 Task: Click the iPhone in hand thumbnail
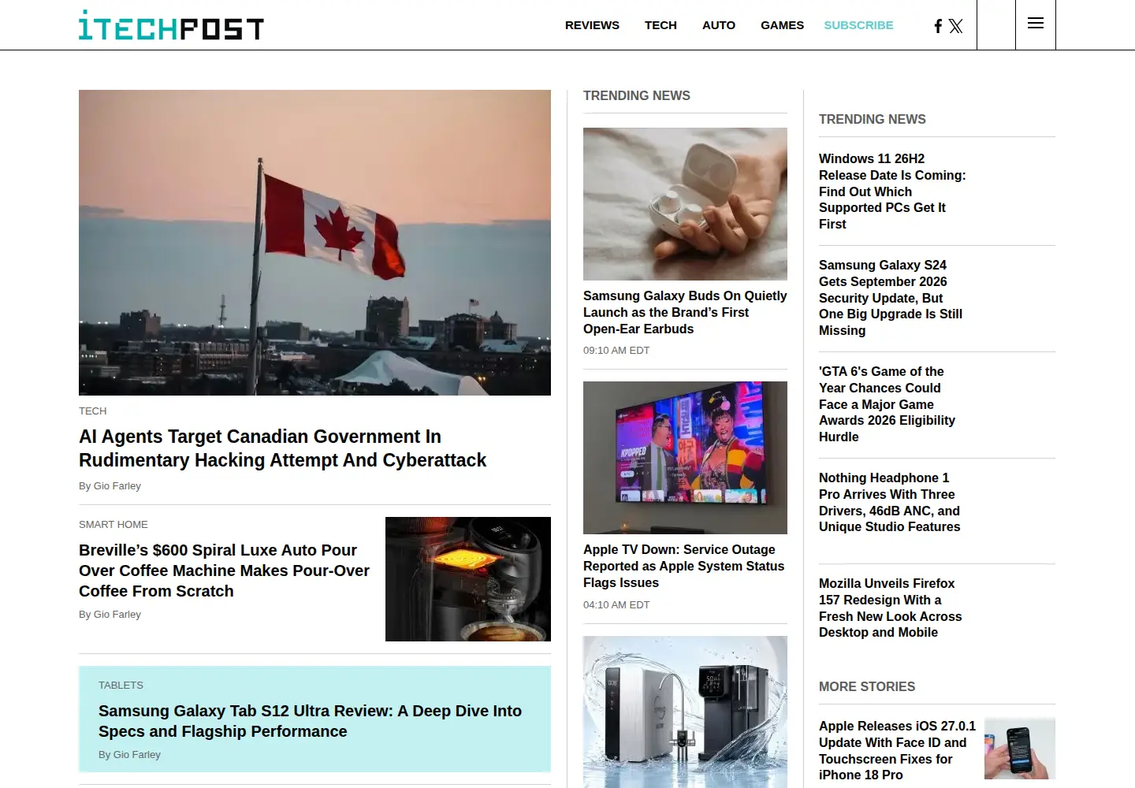(1020, 749)
